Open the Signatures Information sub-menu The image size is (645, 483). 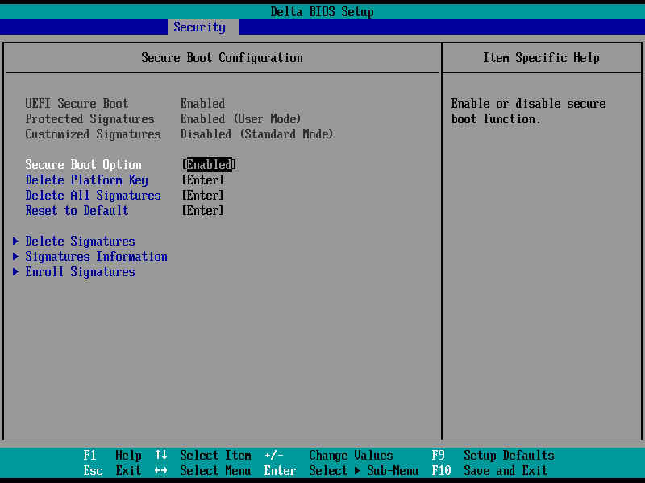point(96,257)
